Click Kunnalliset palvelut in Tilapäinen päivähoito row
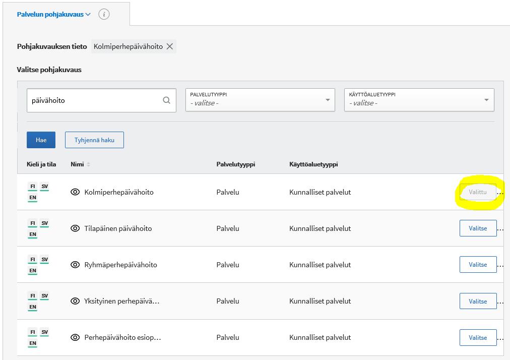 (x=320, y=228)
